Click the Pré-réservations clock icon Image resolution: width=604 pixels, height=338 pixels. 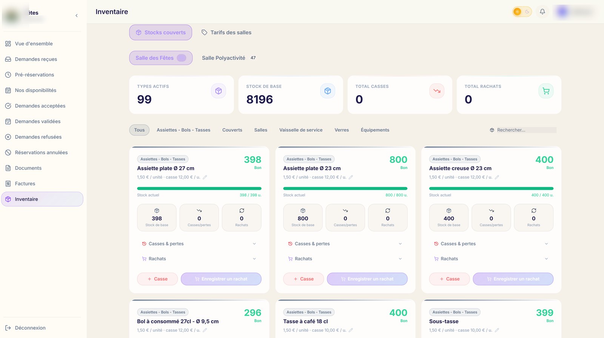[8, 75]
